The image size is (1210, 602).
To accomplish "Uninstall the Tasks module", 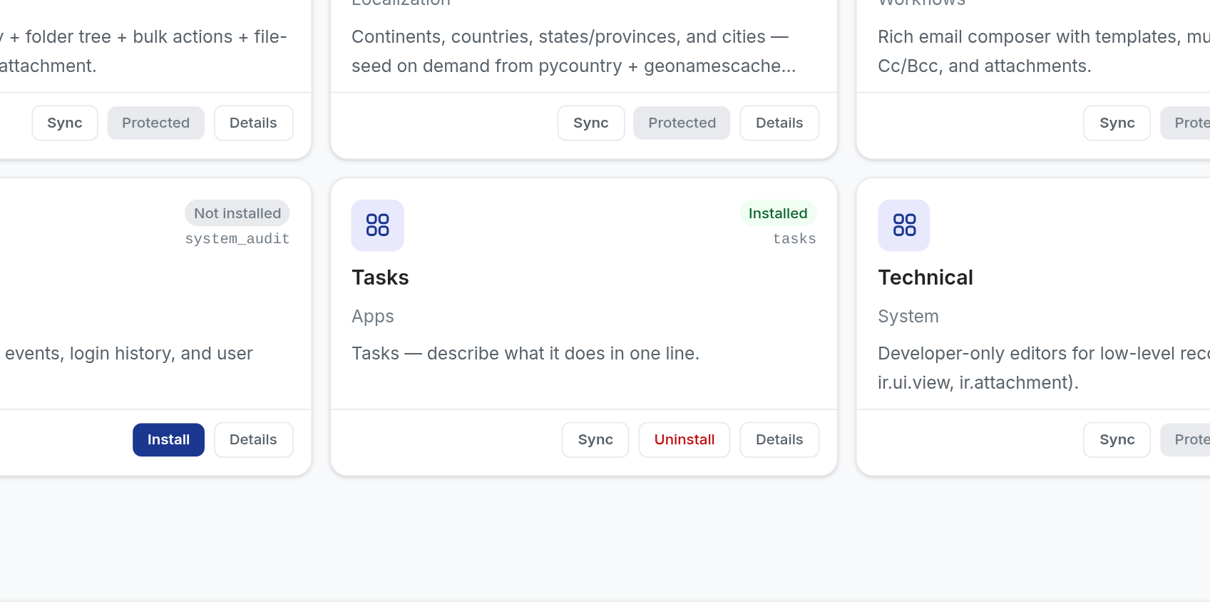I will click(x=685, y=439).
